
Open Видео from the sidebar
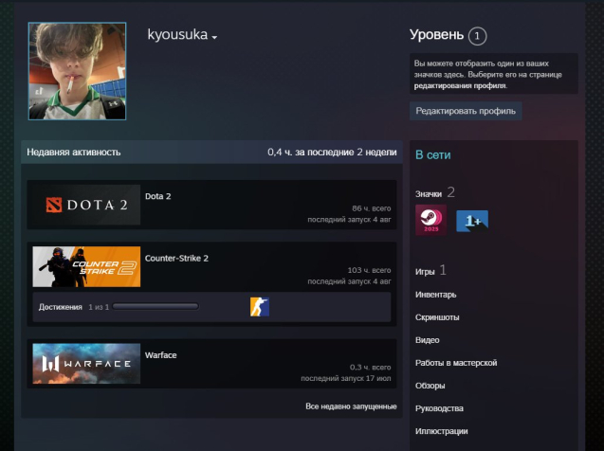point(428,340)
